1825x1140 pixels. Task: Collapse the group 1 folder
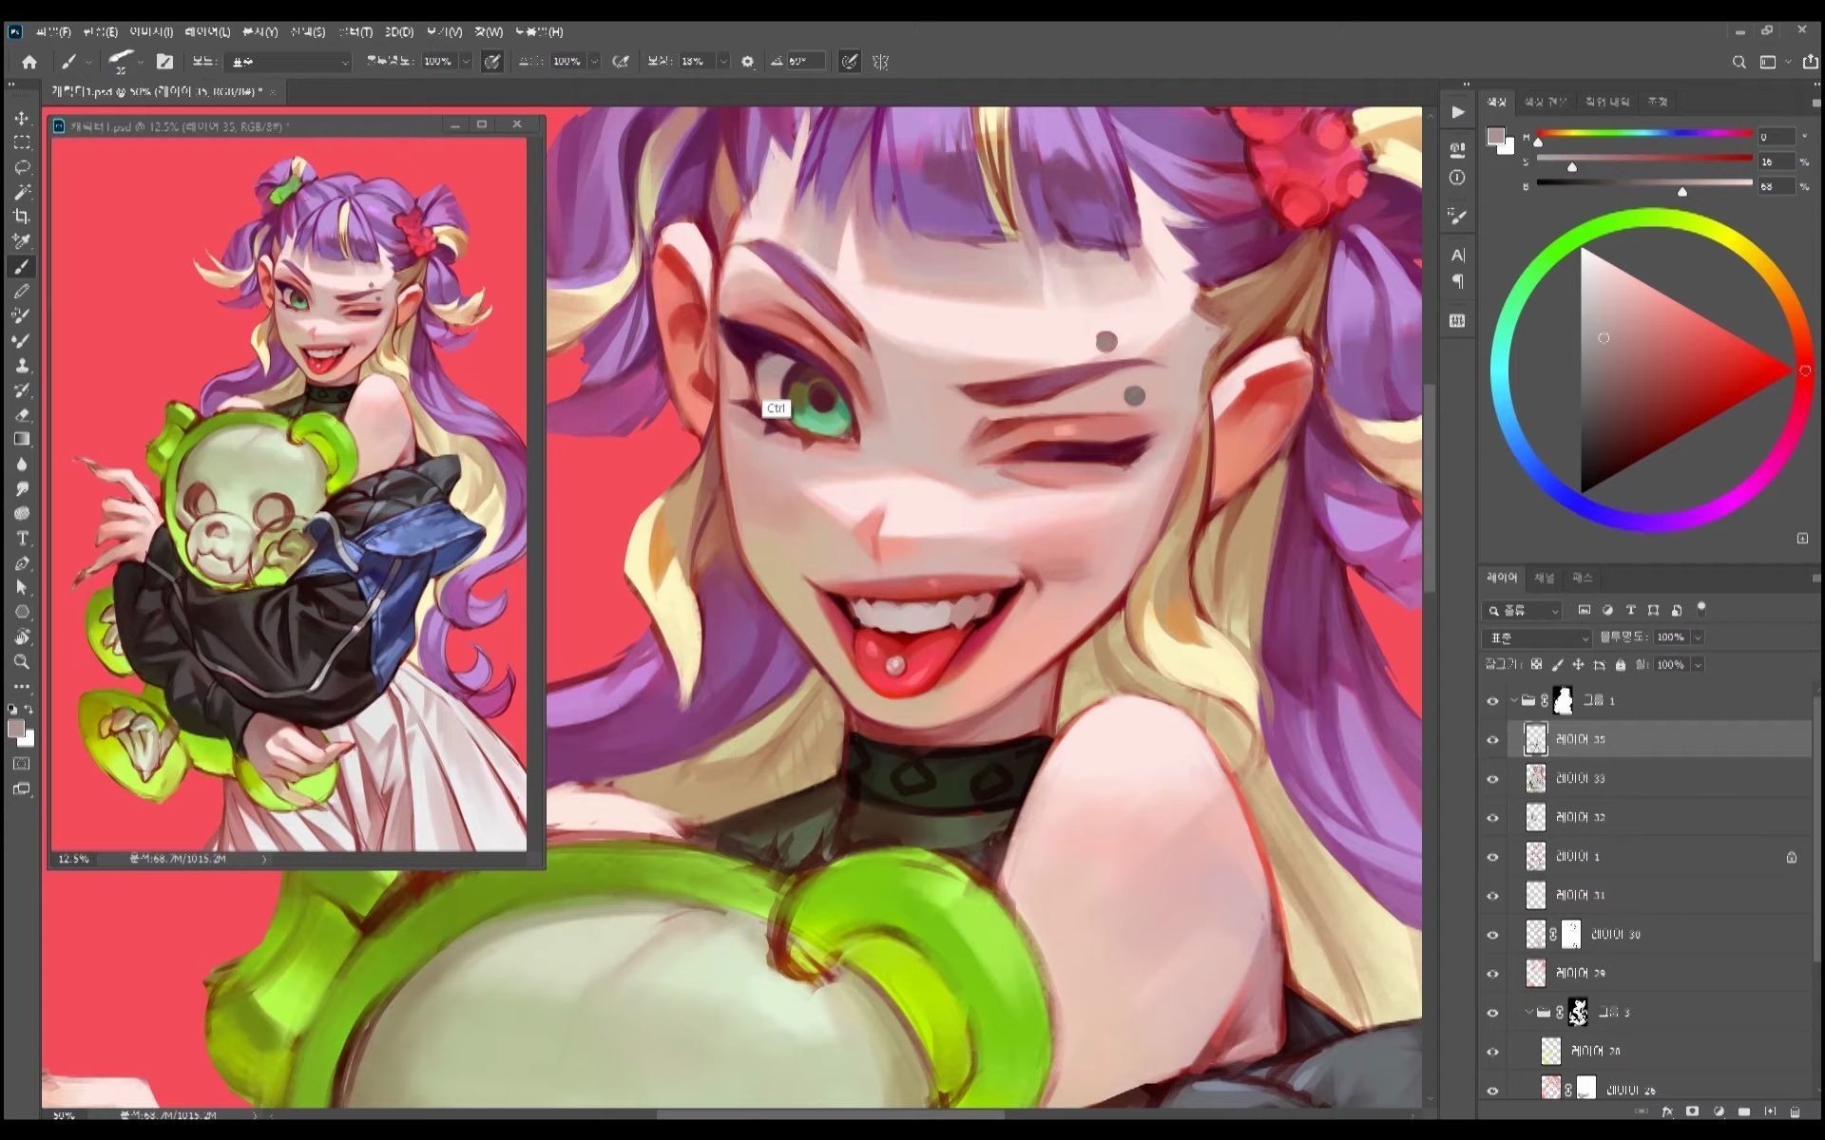point(1513,701)
